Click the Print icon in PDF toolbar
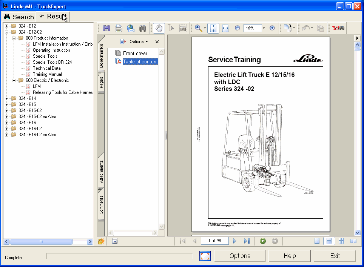Viewport: 364px width, 267px height. [x=119, y=28]
